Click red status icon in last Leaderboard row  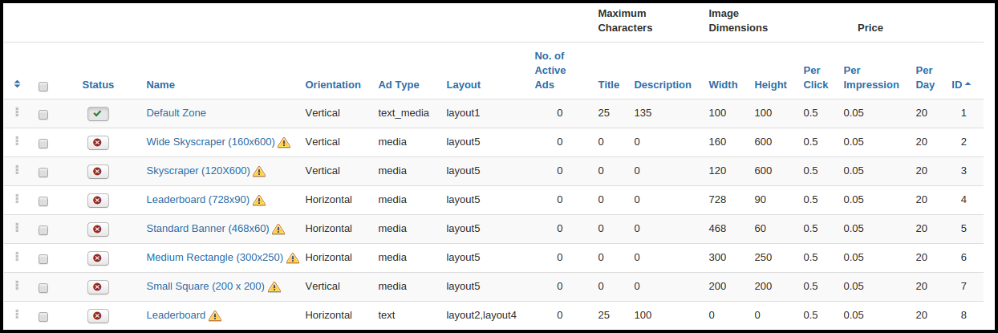(98, 316)
